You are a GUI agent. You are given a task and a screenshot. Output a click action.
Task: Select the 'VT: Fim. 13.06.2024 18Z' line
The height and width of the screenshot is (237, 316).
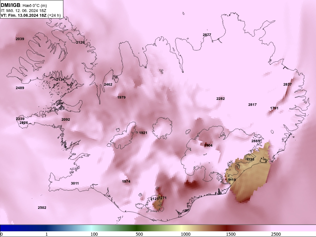point(24,15)
